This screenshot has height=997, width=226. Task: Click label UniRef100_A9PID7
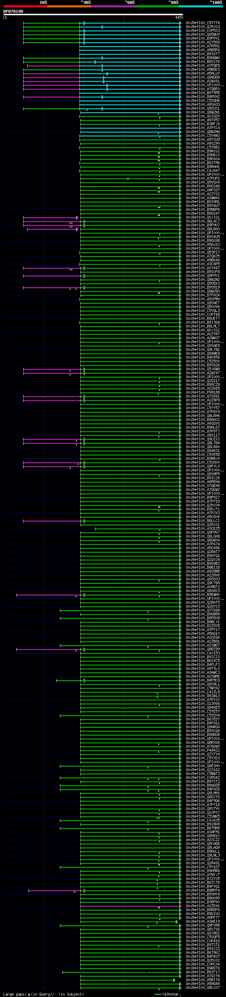203,190
